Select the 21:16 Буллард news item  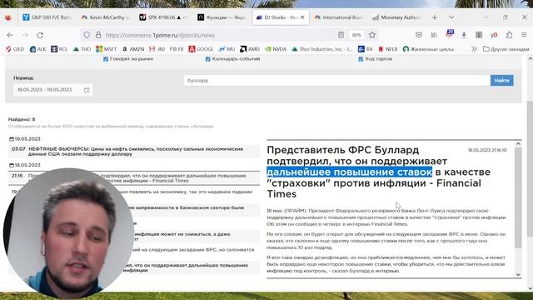pyautogui.click(x=134, y=178)
